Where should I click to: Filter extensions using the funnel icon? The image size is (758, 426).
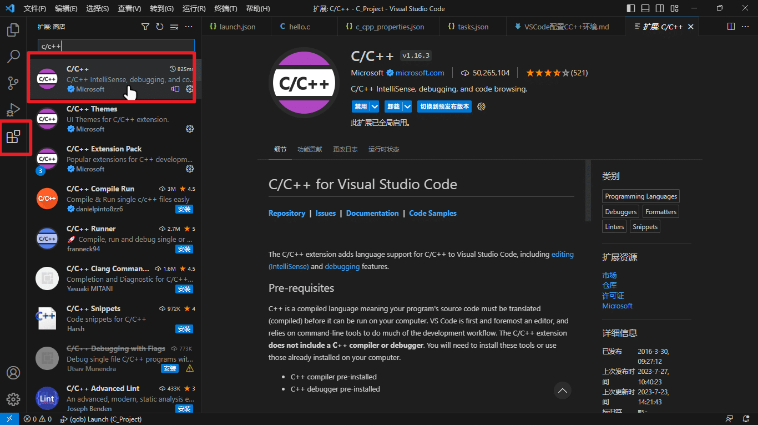[145, 27]
